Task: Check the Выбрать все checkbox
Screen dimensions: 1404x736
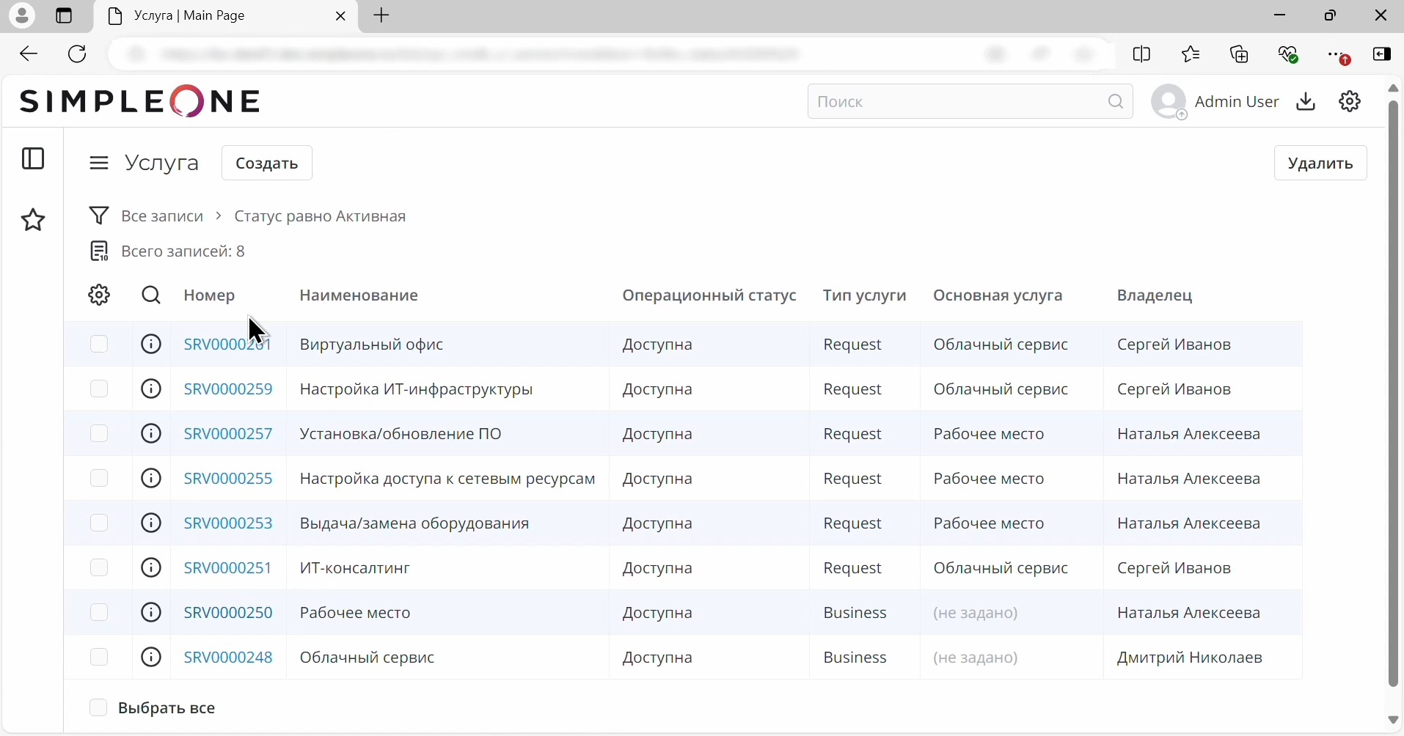Action: (x=98, y=707)
